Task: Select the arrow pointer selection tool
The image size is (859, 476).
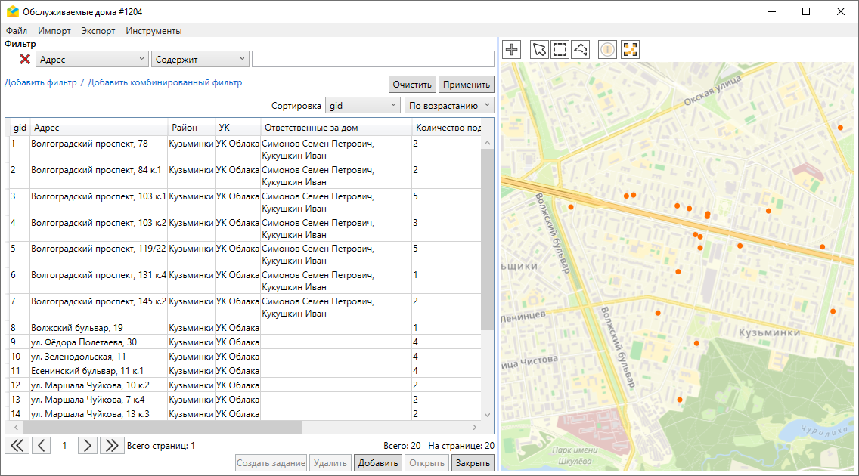Action: (x=539, y=50)
